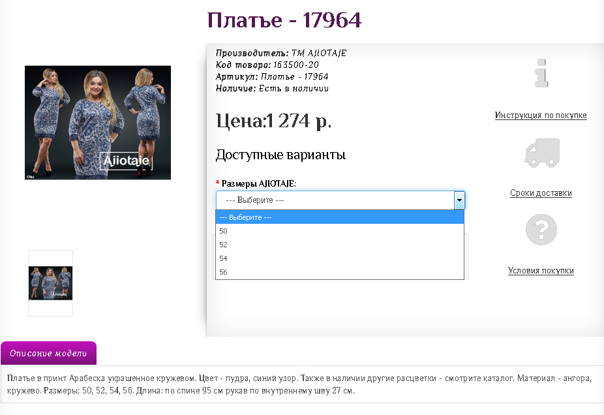Open the Сроки доставки link
Screen dimensions: 604x415
pos(541,193)
